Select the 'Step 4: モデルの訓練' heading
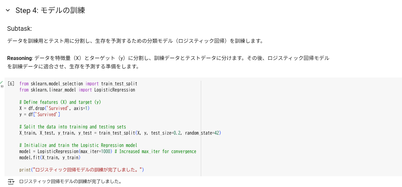The image size is (402, 187). 50,10
